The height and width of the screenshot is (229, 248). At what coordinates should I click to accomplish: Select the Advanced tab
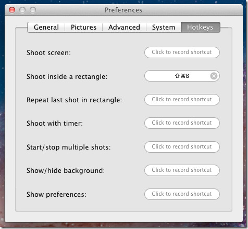point(125,28)
